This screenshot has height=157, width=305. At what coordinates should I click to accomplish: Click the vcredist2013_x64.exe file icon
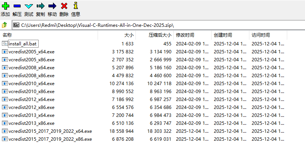(x=5, y=115)
